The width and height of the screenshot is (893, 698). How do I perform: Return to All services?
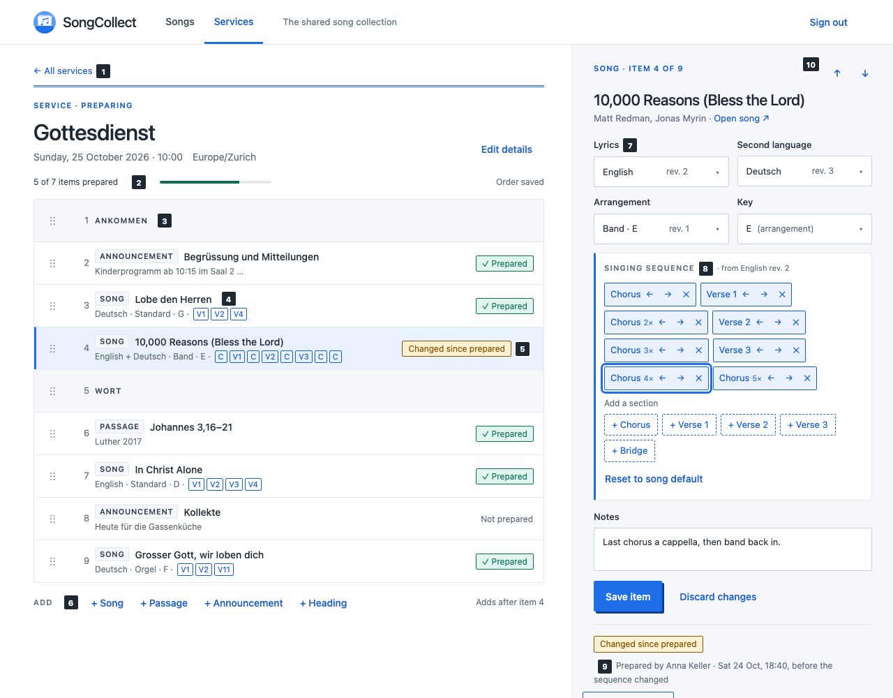tap(63, 71)
